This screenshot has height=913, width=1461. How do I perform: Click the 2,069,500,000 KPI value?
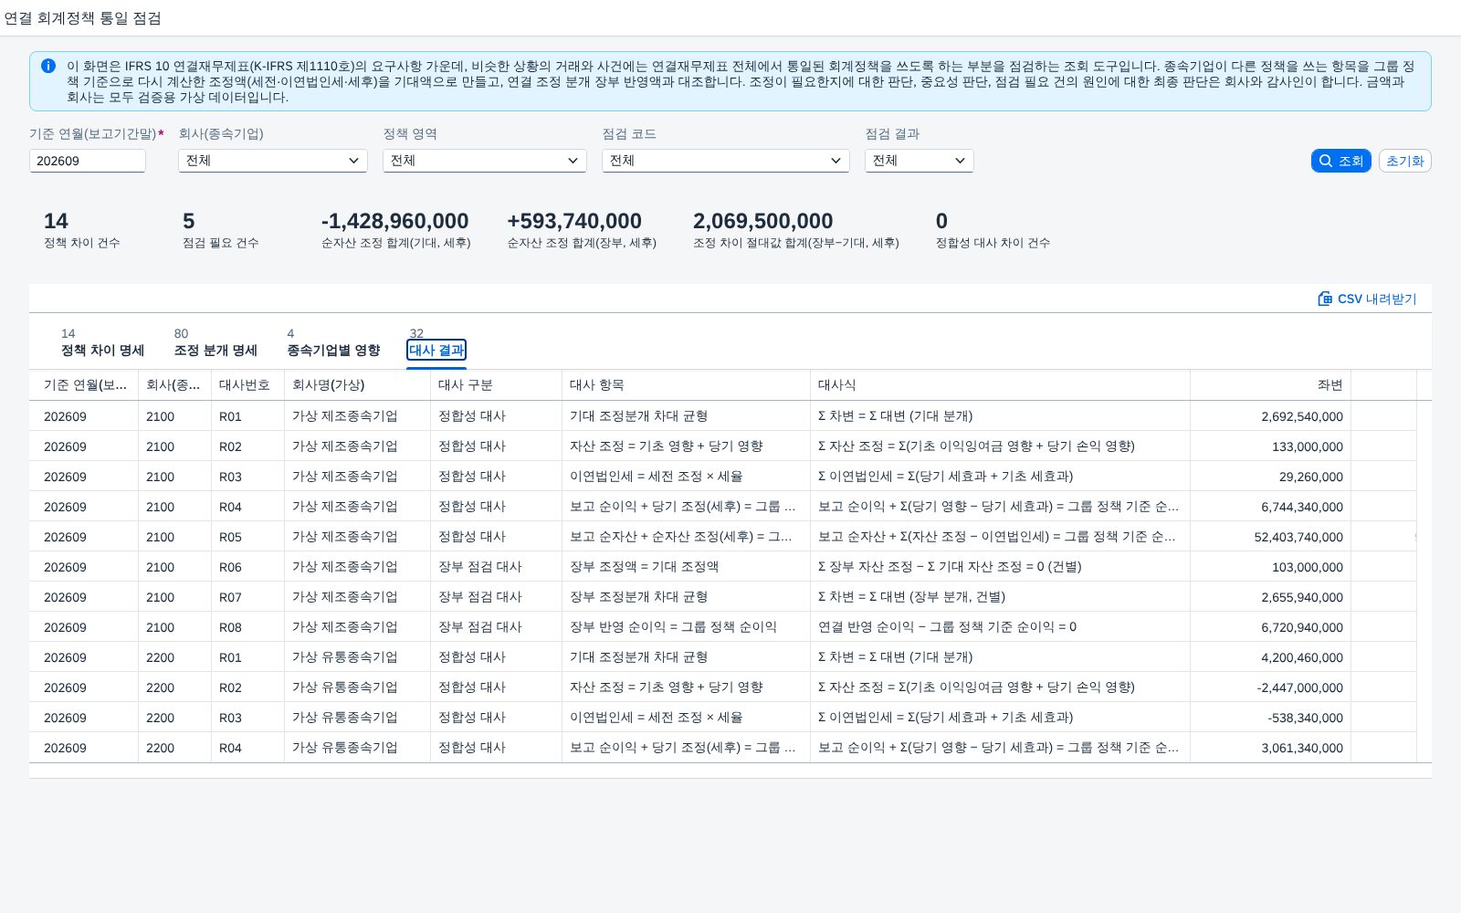tap(763, 221)
